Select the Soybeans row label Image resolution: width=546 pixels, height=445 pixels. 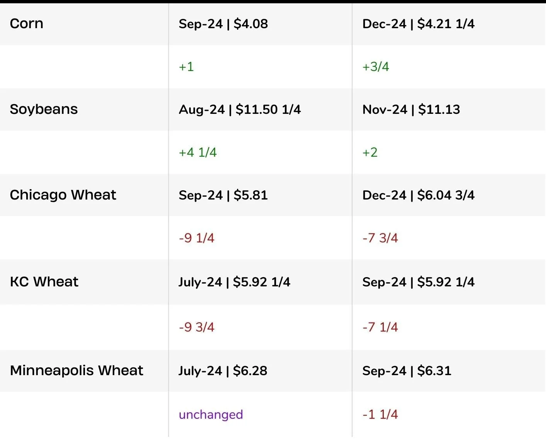click(x=44, y=109)
